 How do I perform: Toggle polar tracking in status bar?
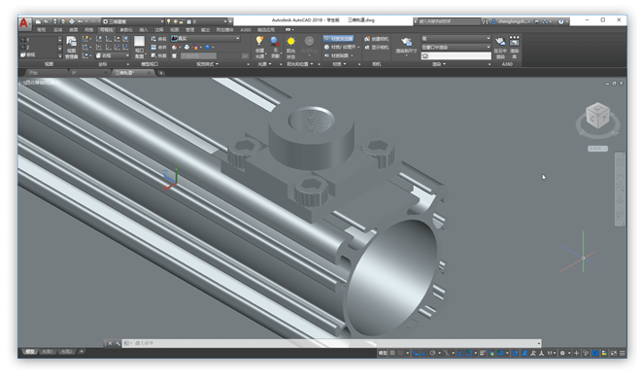coord(432,353)
